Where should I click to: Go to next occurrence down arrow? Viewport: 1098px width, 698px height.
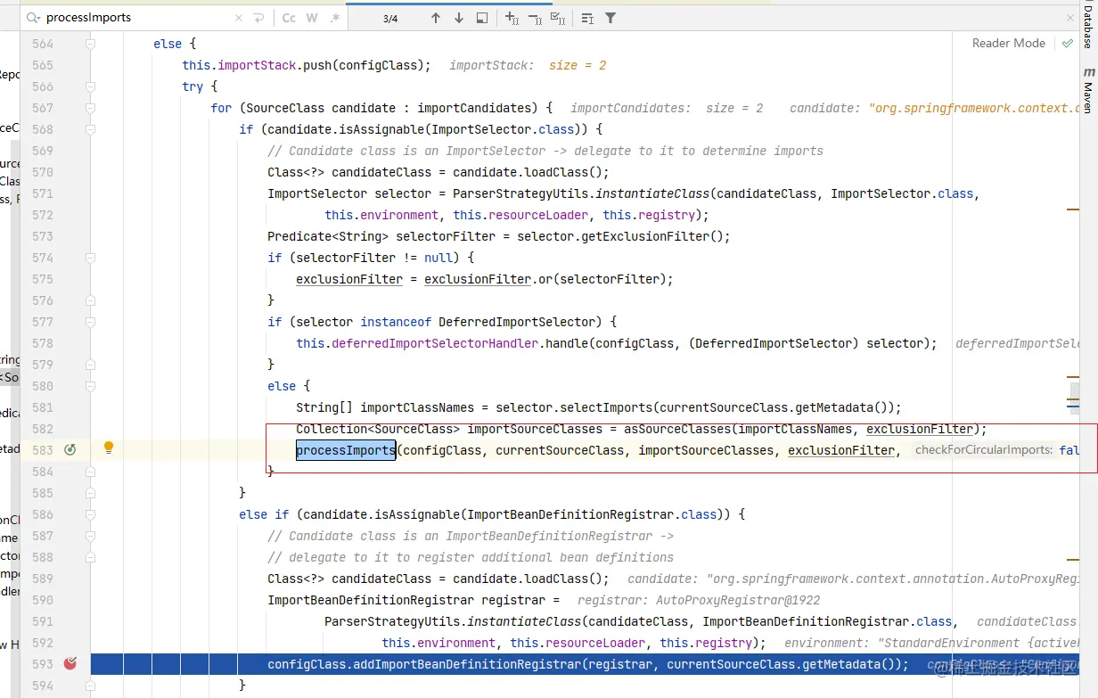coord(459,18)
